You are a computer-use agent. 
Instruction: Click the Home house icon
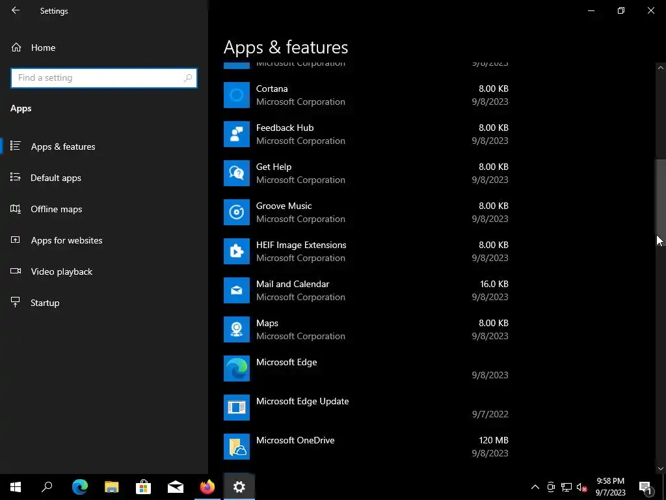point(16,47)
